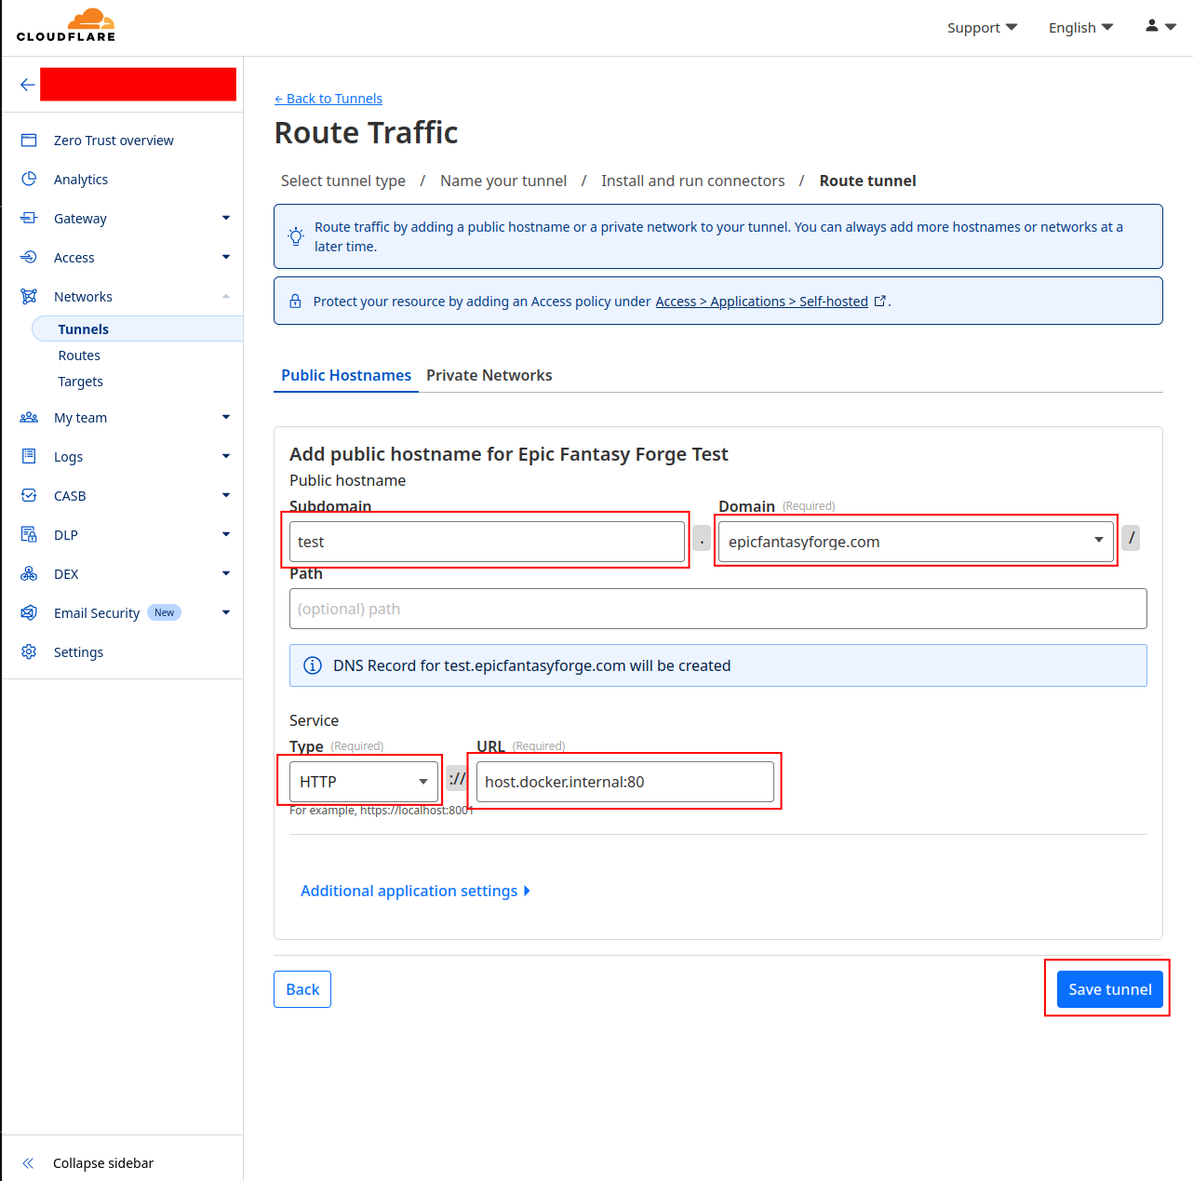Select Routes in Networks submenu
This screenshot has width=1193, height=1181.
[79, 356]
